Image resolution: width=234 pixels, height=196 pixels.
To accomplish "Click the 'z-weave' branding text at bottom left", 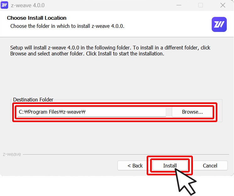I will click(x=12, y=154).
